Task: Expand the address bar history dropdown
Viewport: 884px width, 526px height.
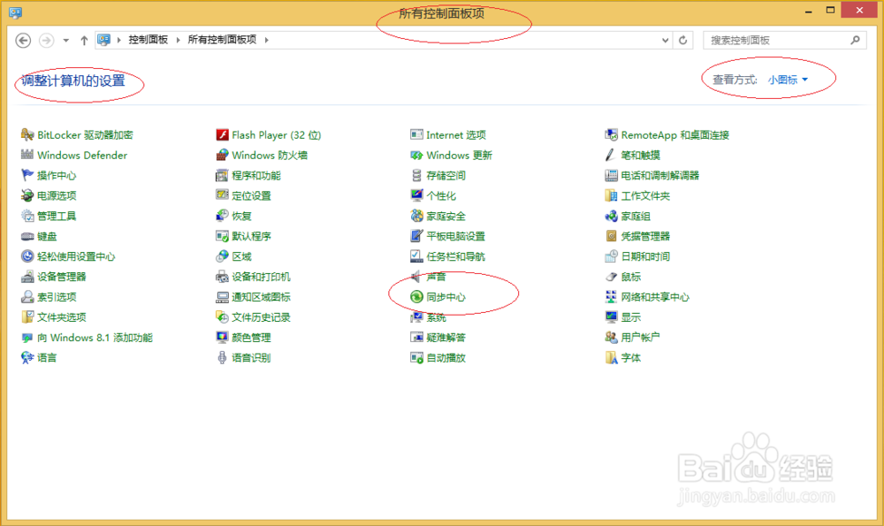Action: coord(666,40)
